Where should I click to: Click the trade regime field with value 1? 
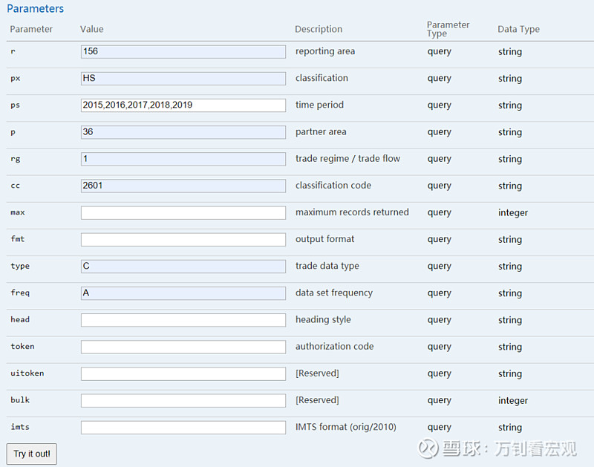coord(183,159)
